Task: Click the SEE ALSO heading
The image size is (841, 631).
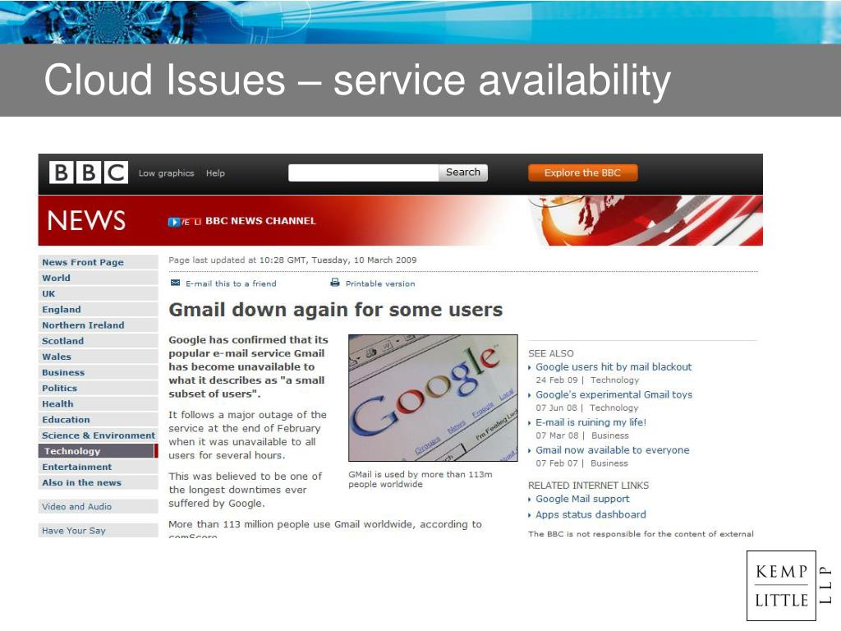Action: 551,353
